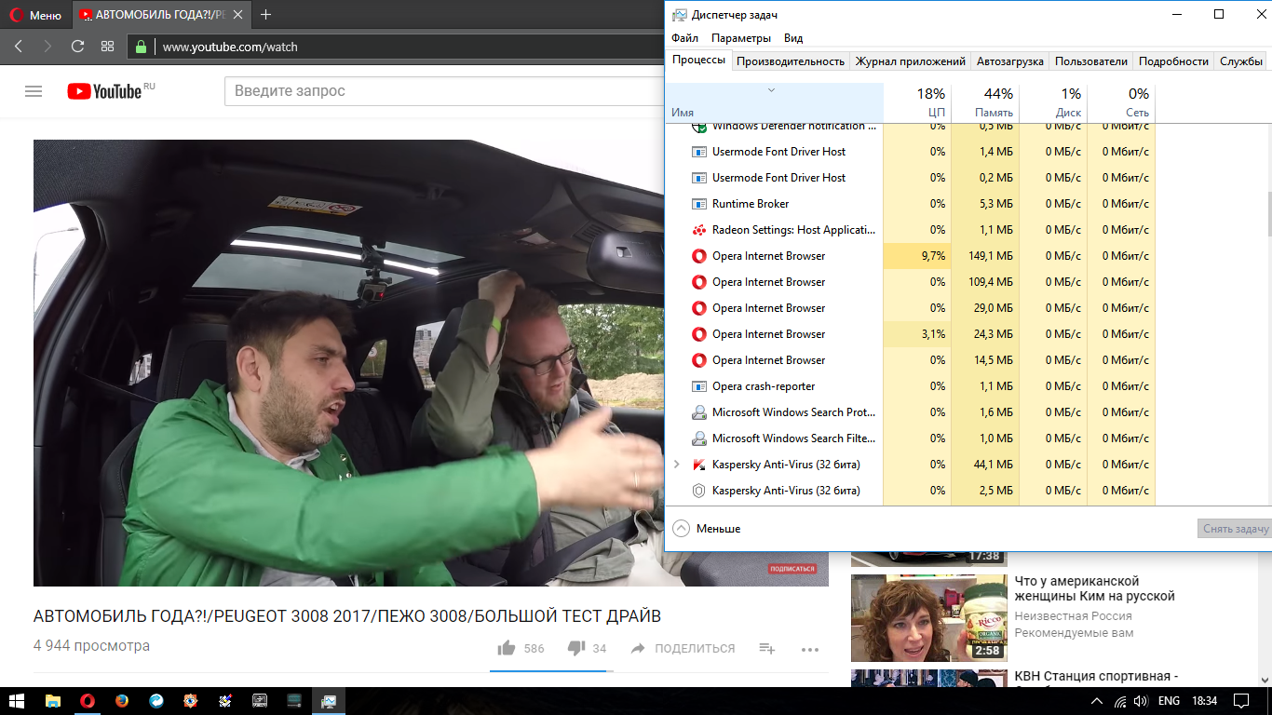
Task: Open the Opera Меню button
Action: pyautogui.click(x=35, y=15)
